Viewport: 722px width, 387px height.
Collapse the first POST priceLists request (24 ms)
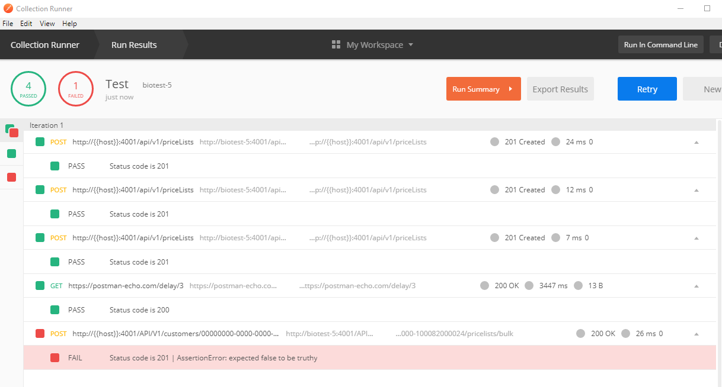(x=697, y=142)
